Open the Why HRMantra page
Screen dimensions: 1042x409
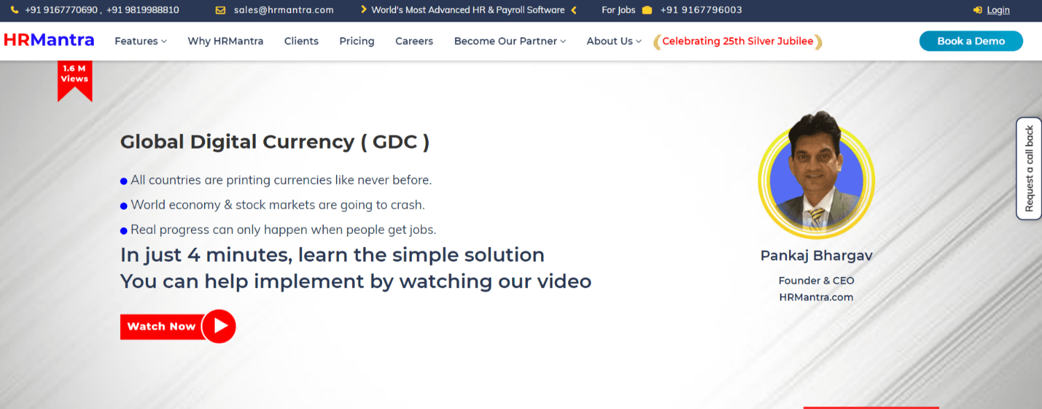tap(225, 41)
